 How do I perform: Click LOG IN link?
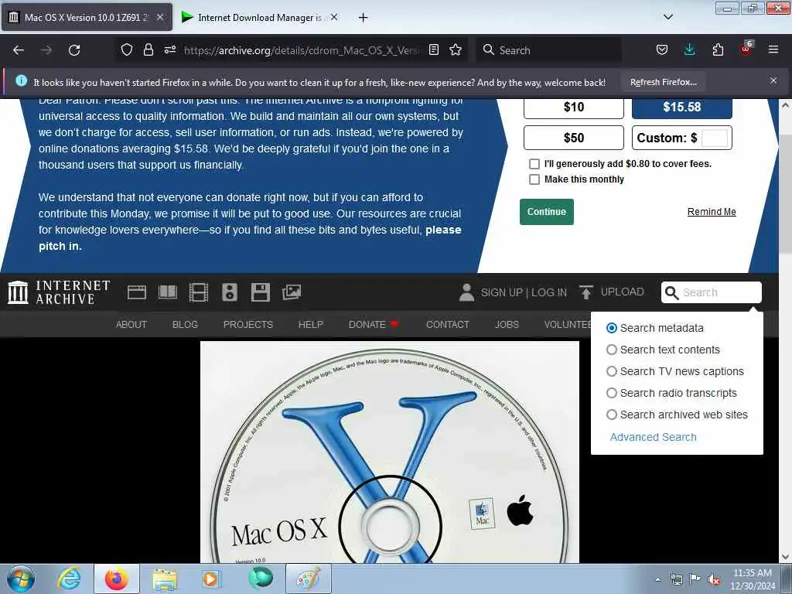point(549,292)
